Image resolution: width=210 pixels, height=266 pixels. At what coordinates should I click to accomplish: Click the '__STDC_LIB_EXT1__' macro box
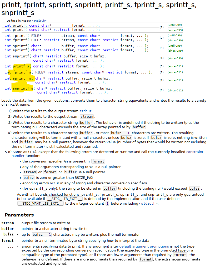64,199
